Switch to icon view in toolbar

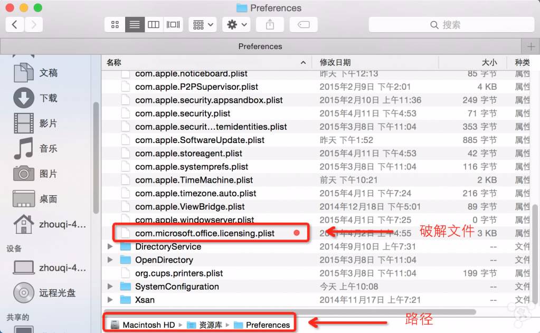[x=115, y=25]
